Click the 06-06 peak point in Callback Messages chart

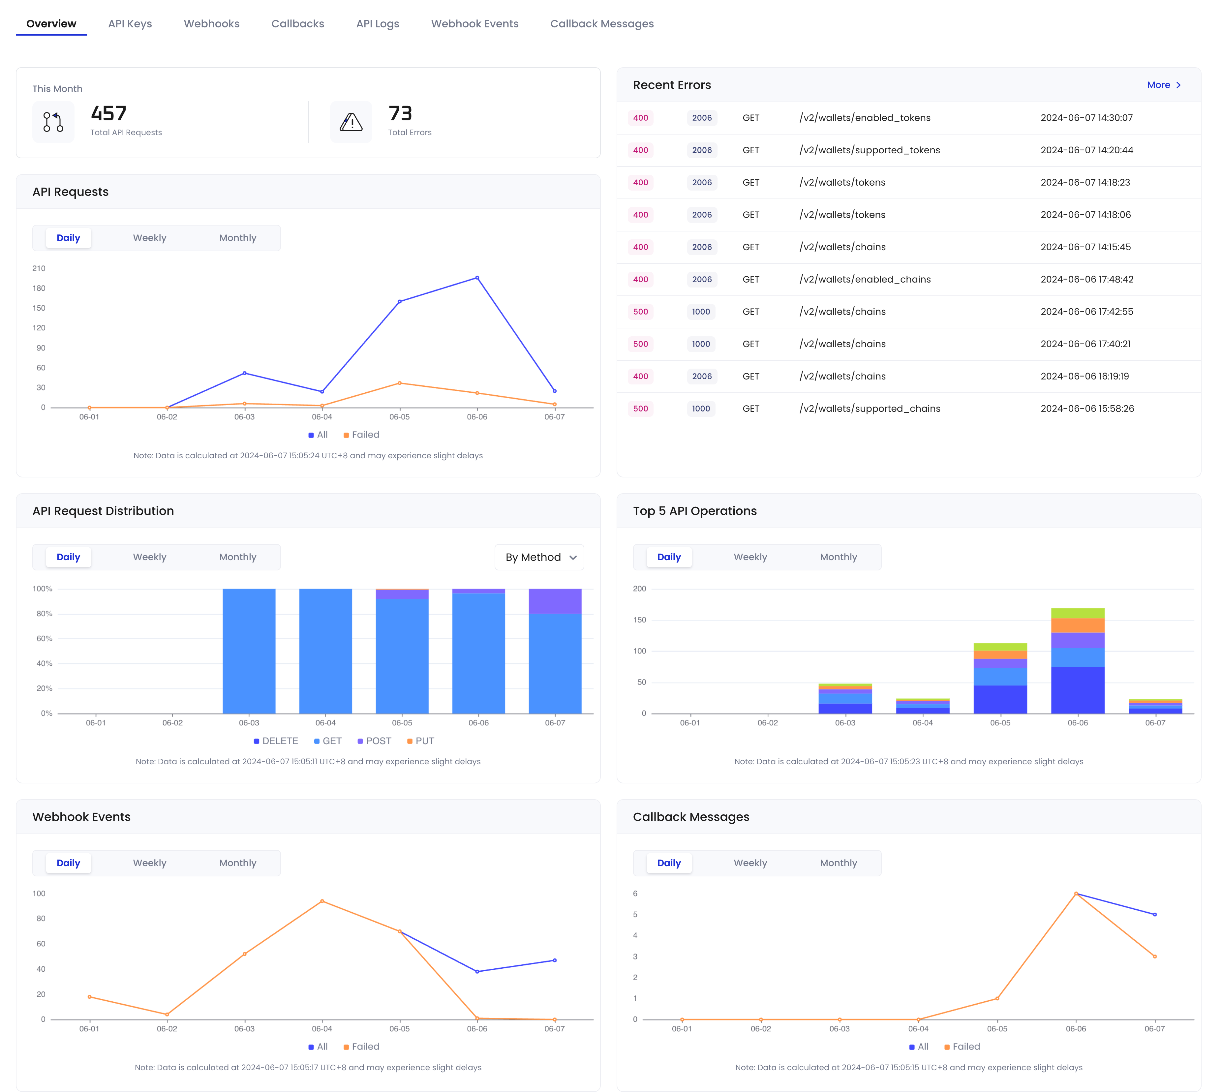coord(1076,894)
